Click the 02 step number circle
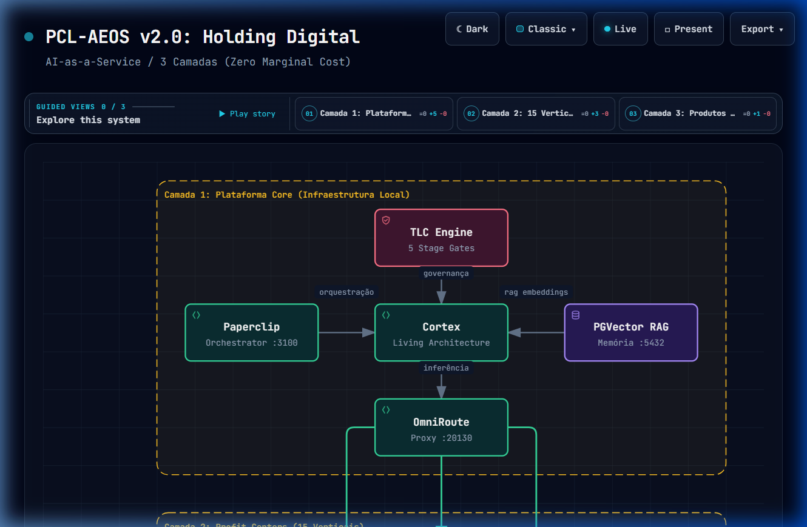This screenshot has width=807, height=527. point(471,113)
